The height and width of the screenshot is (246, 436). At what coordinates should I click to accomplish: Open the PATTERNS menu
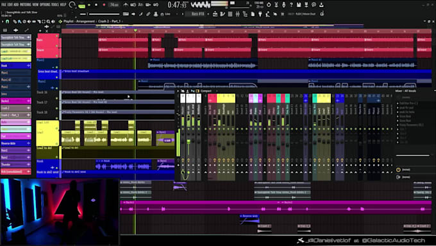tap(26, 4)
